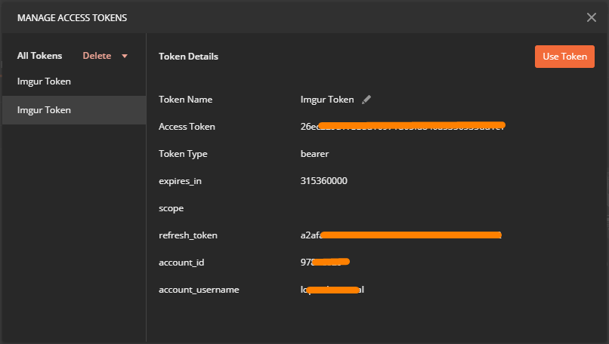Click the expires_in value 315360000

324,181
